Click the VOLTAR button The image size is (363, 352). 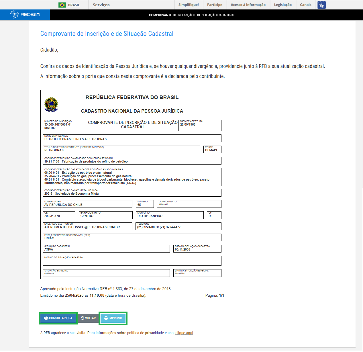coord(88,318)
